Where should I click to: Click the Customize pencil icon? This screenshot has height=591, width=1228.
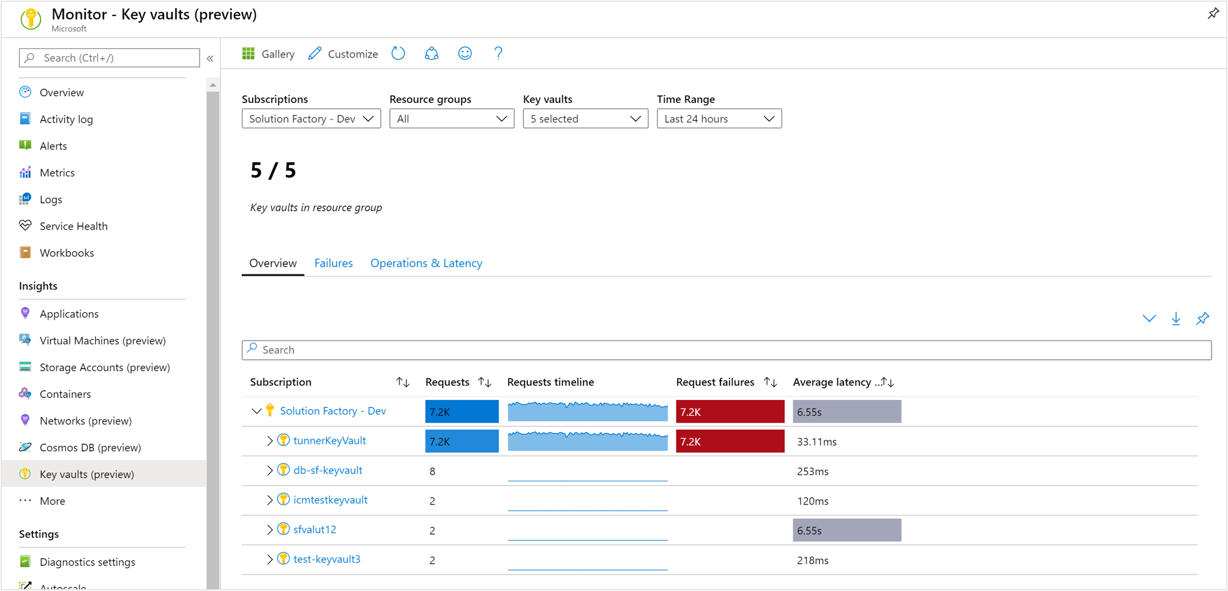pos(315,54)
